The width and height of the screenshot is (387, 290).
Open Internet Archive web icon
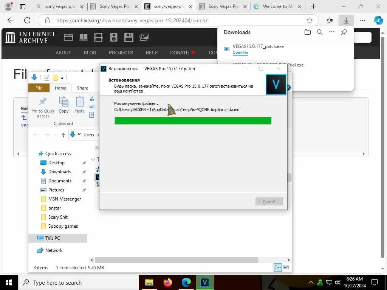click(68, 37)
